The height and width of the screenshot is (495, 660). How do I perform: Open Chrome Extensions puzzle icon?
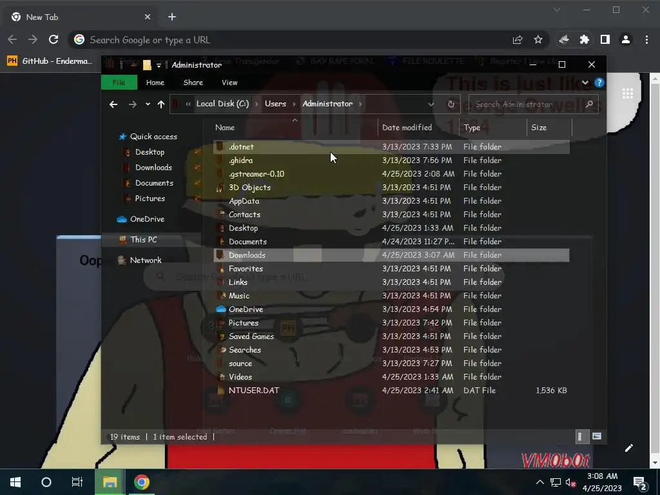tap(584, 39)
